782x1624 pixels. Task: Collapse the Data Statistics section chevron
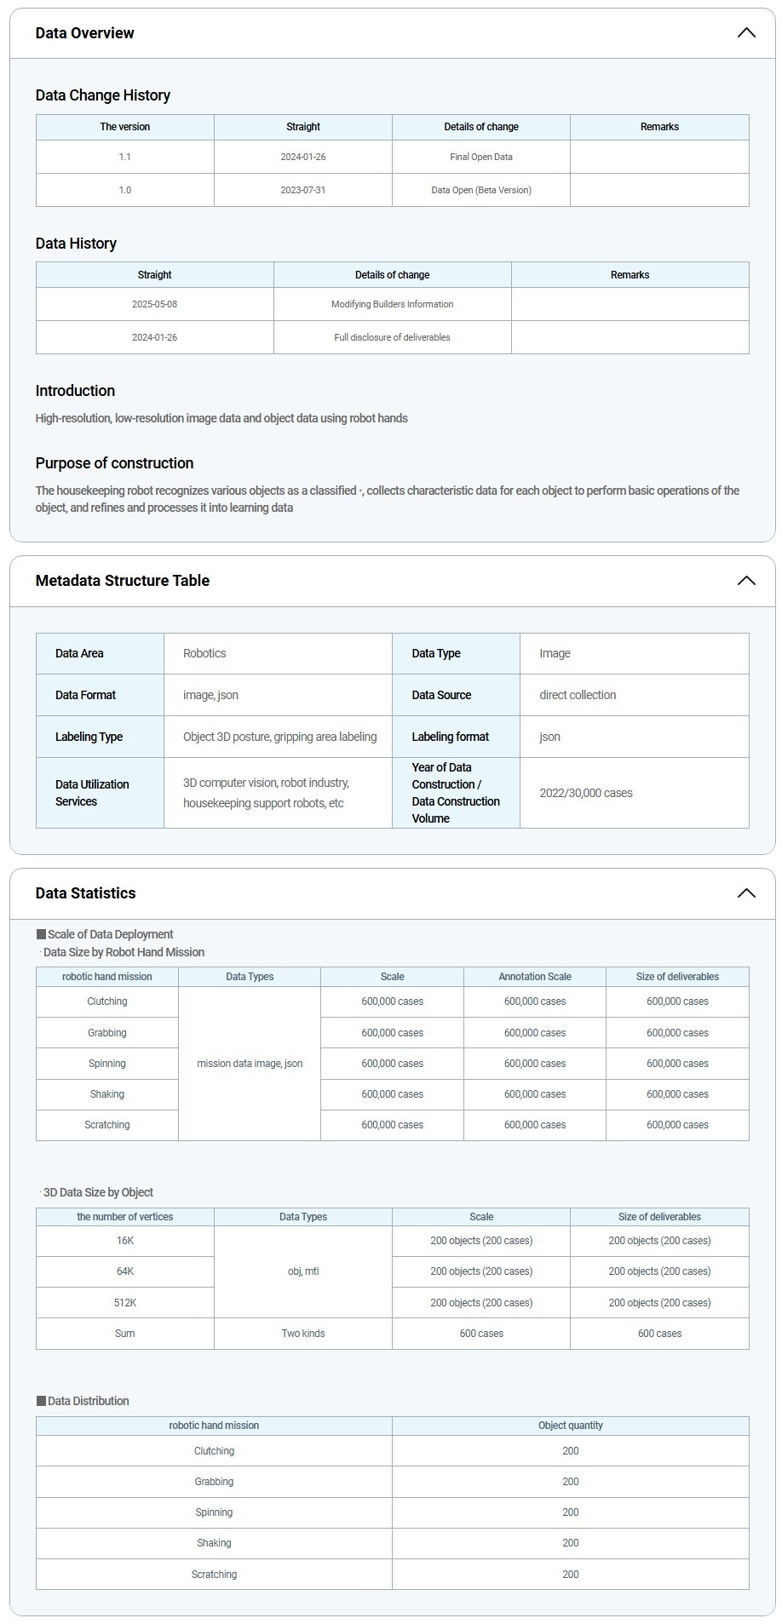pyautogui.click(x=745, y=893)
